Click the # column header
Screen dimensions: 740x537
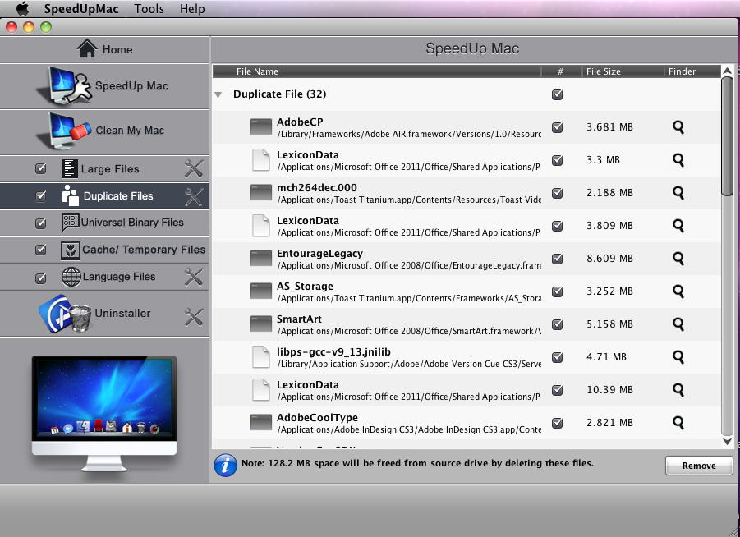coord(561,71)
